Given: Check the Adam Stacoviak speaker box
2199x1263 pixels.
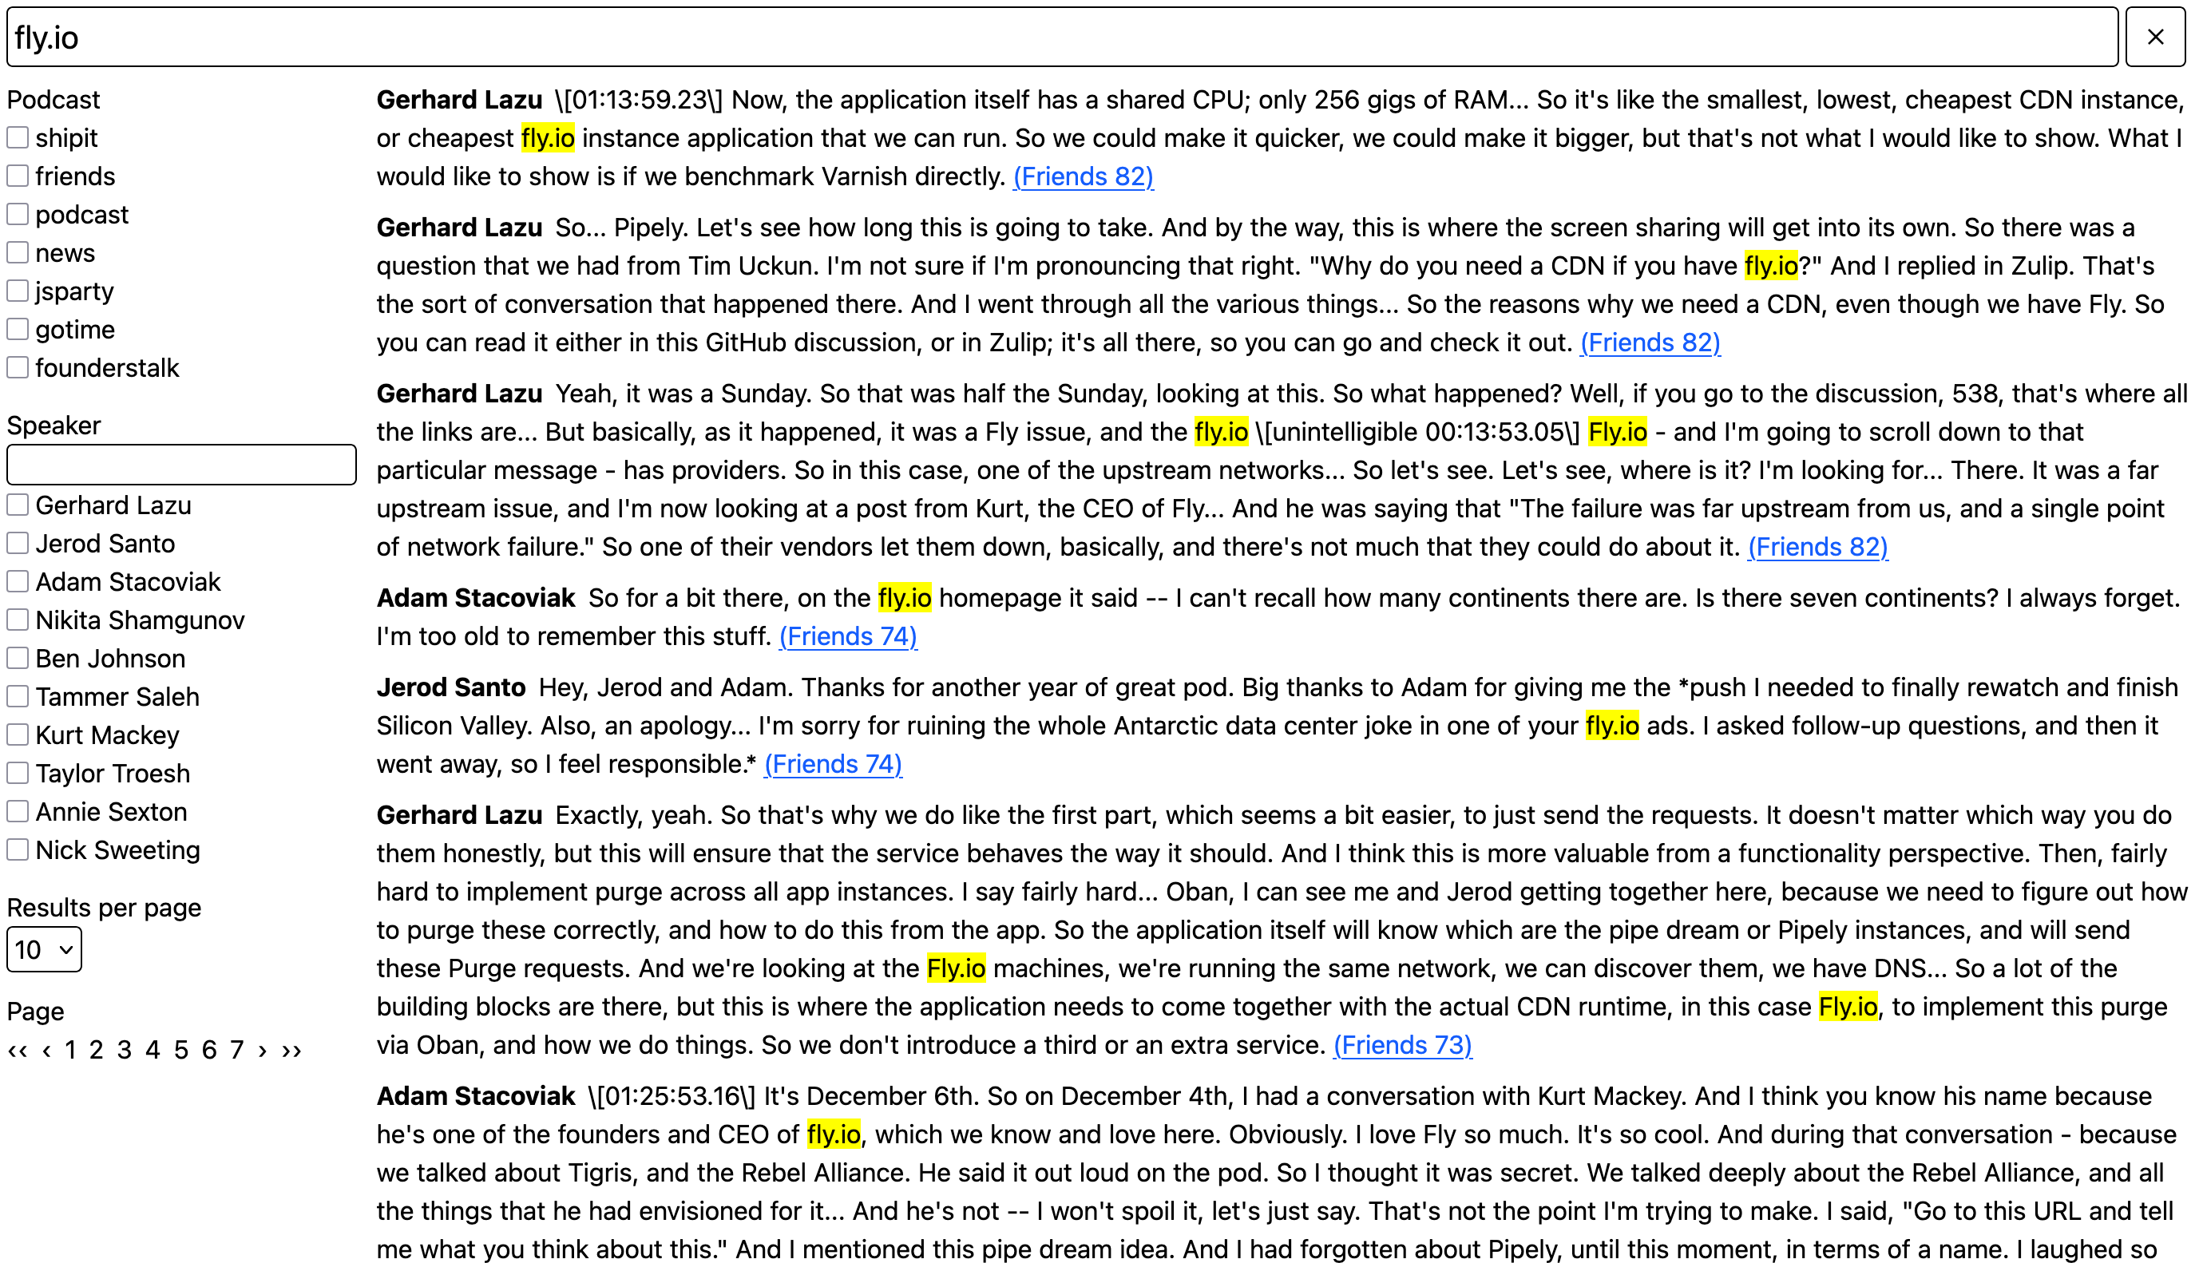Looking at the screenshot, I should [18, 581].
